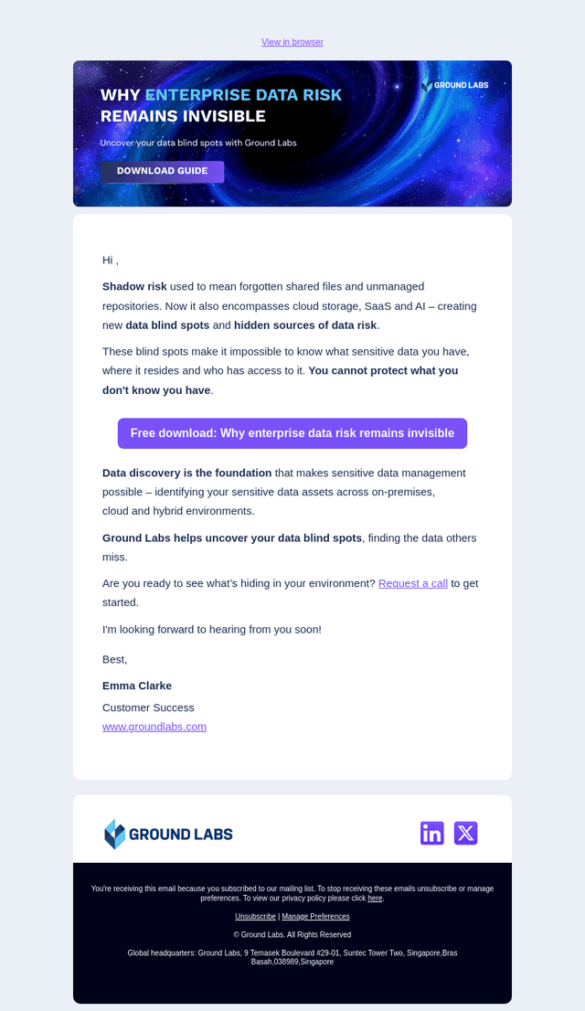This screenshot has width=585, height=1011.
Task: Visit the www.groundlabs.com signature link
Action: [x=154, y=727]
